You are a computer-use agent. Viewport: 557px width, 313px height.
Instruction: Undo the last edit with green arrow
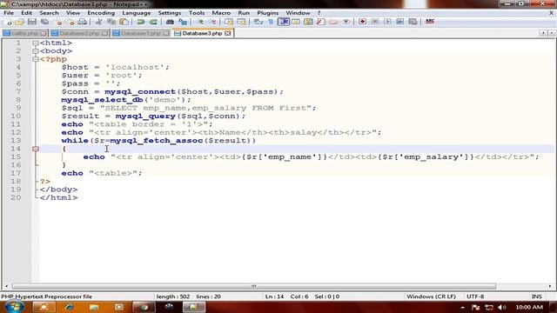141,22
